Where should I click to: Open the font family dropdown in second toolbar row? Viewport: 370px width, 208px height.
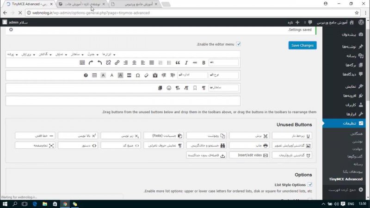tap(224, 75)
